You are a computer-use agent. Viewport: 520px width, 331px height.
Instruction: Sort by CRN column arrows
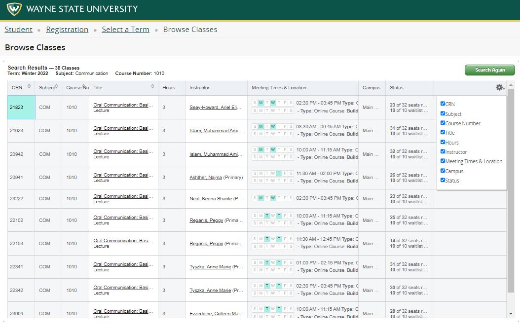pyautogui.click(x=29, y=86)
